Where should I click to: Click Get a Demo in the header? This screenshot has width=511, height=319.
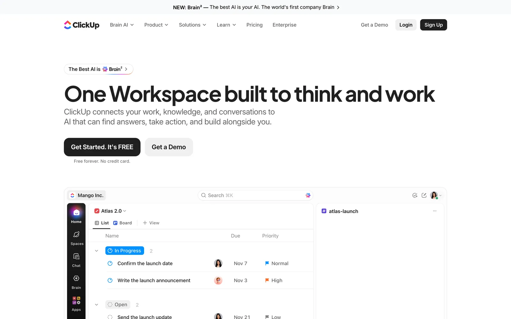[x=374, y=25]
